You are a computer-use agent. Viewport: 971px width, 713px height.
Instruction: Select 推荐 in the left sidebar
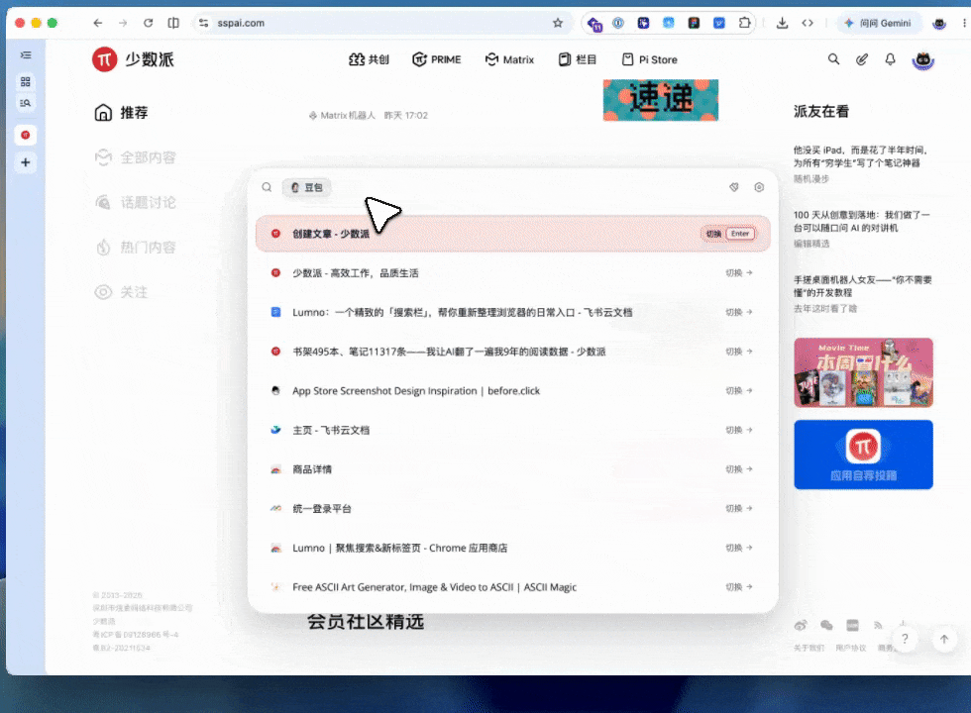tap(121, 113)
